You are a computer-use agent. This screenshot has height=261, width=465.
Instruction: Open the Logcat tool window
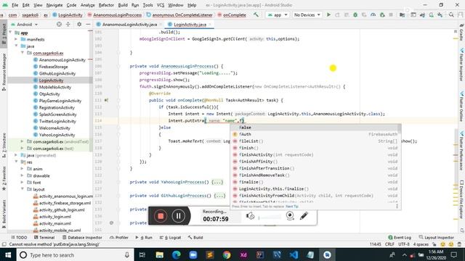[171, 238]
